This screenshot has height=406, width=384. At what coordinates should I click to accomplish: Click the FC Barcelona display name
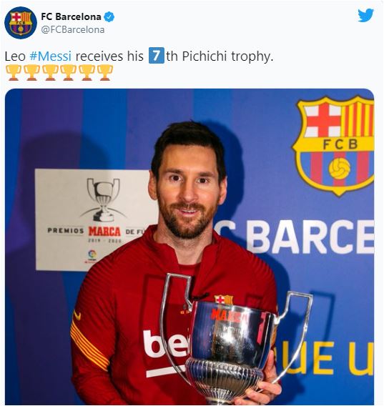tap(71, 16)
